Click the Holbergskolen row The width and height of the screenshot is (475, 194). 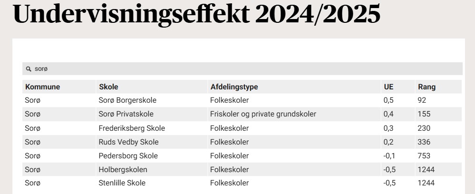point(123,169)
